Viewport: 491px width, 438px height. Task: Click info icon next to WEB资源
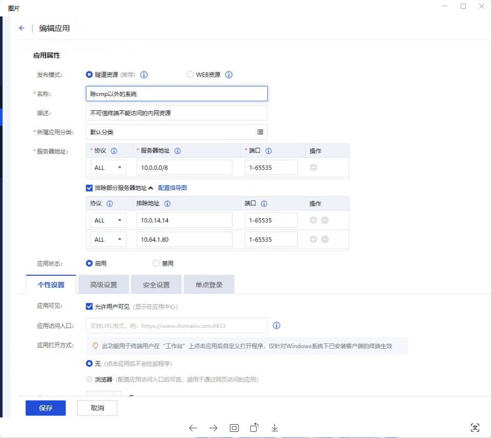229,74
